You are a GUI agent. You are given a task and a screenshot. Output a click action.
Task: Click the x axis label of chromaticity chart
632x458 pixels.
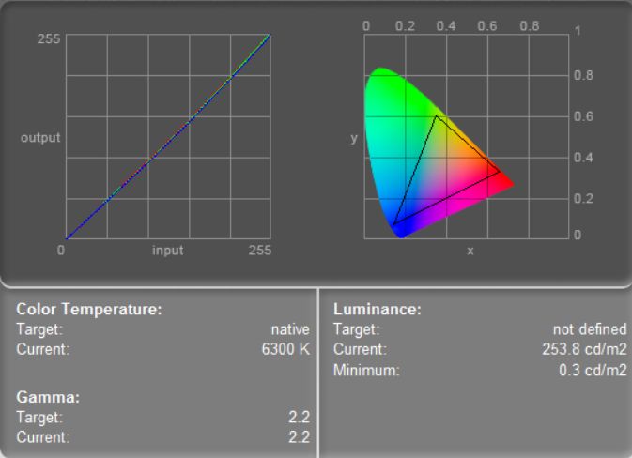(470, 251)
